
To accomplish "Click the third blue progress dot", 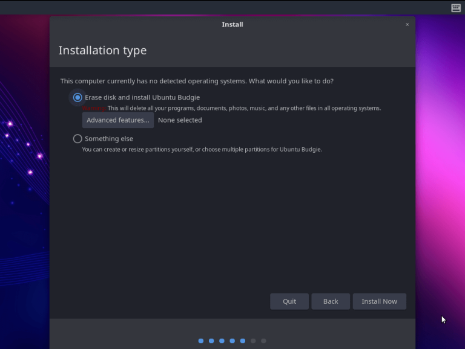I will tap(222, 341).
